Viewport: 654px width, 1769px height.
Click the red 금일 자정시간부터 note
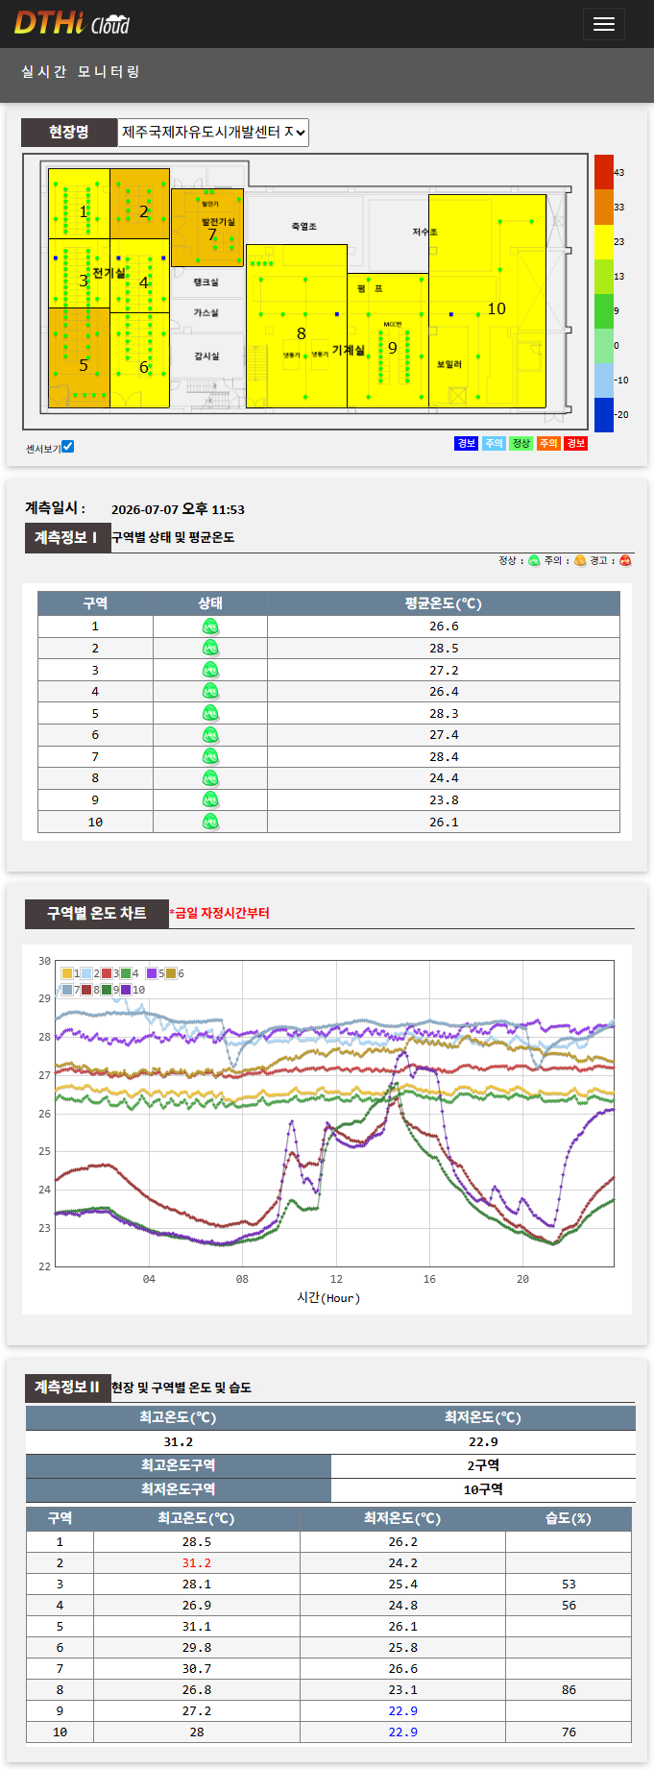tap(220, 913)
